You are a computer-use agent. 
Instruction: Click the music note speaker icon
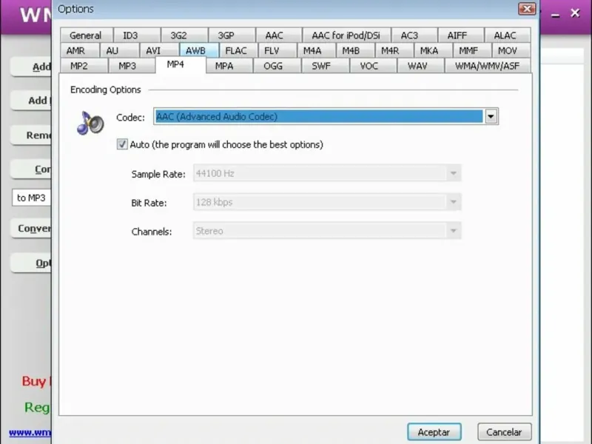90,123
